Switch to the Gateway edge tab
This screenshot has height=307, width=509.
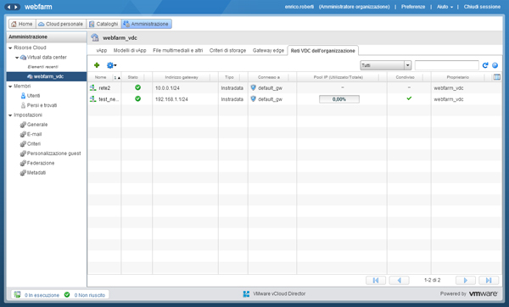[x=268, y=50]
